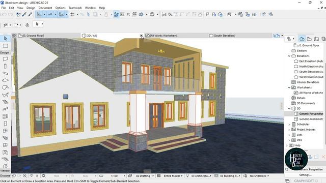Click the zoom in magnifier in status bar
Image resolution: width=326 pixels, height=183 pixels.
tap(24, 176)
